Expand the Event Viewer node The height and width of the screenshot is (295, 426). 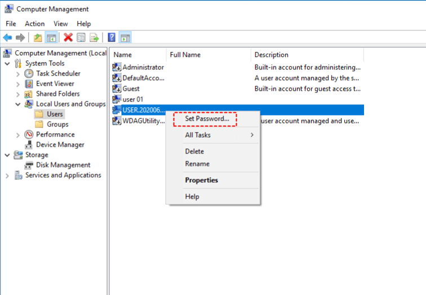(x=18, y=84)
